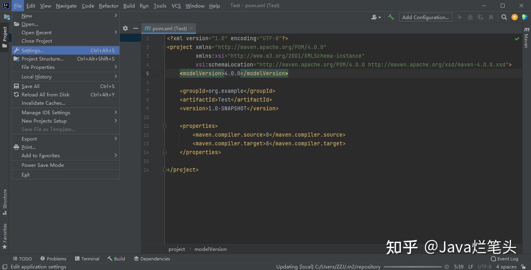
Task: Click the orange IDE update arrow icon
Action: click(x=515, y=17)
